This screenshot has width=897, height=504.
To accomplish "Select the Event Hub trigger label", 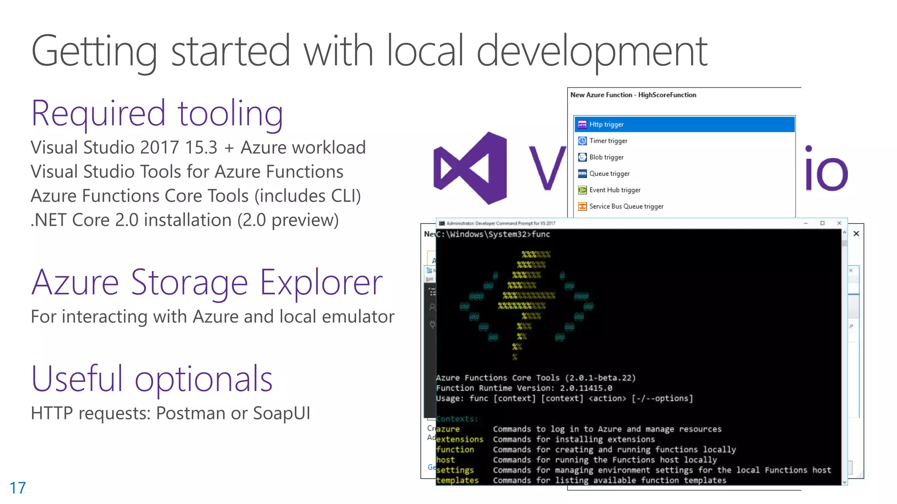I will (614, 190).
